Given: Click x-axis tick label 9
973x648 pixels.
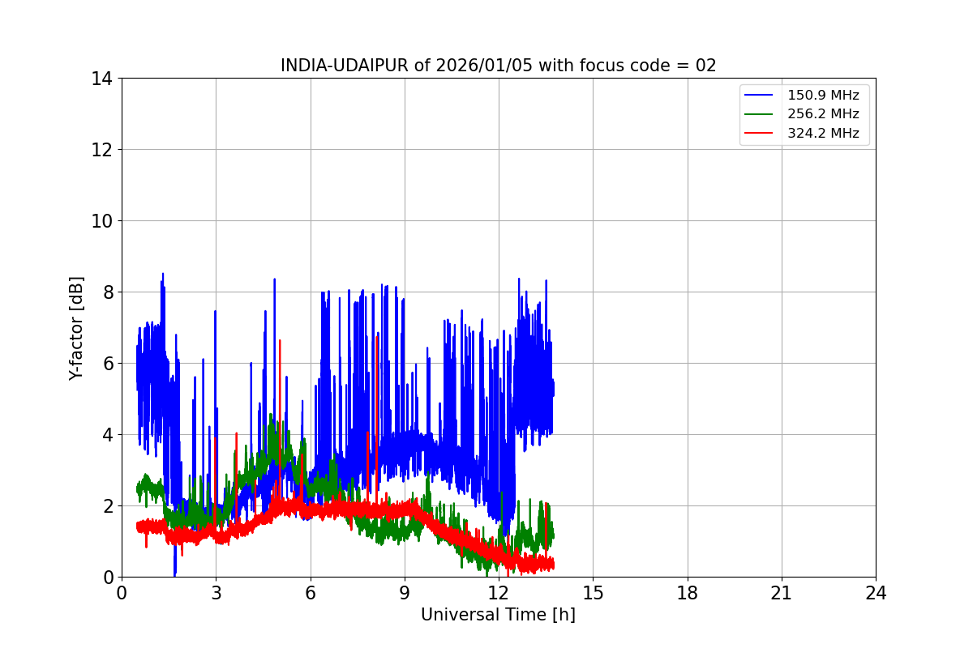Looking at the screenshot, I should coord(405,593).
